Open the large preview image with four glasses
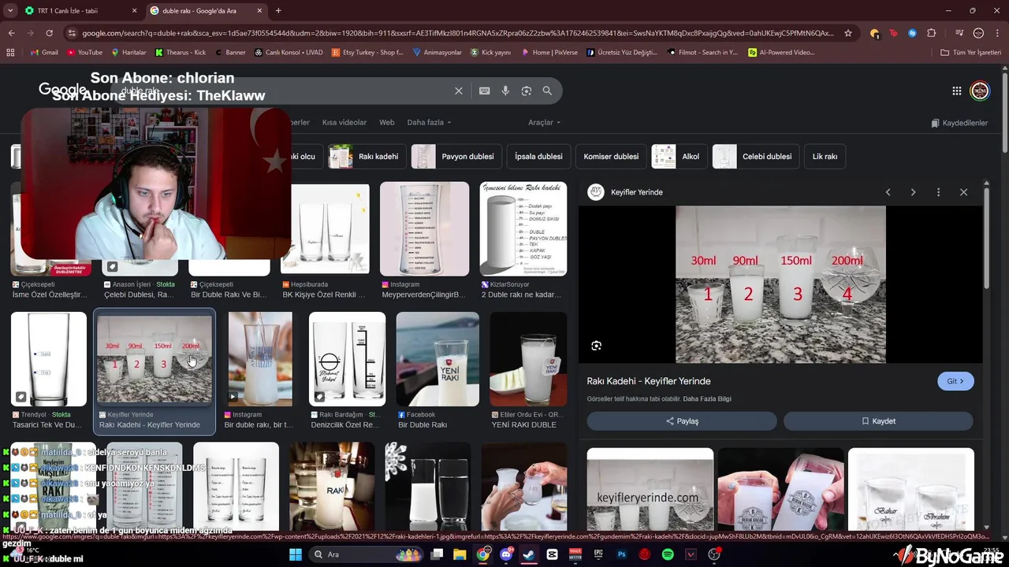 (780, 284)
